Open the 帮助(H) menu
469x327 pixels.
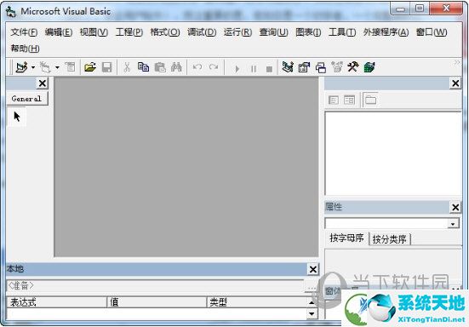[26, 49]
